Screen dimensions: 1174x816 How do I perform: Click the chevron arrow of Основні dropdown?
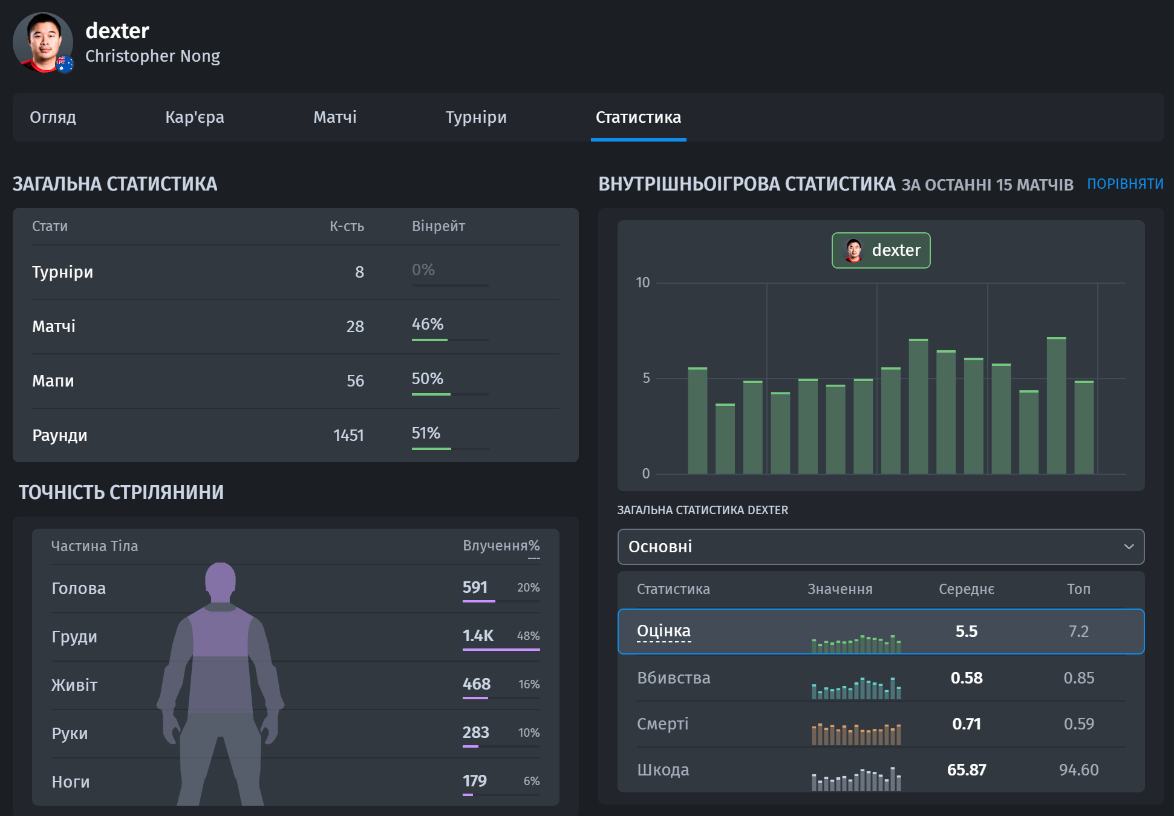[x=1129, y=547]
